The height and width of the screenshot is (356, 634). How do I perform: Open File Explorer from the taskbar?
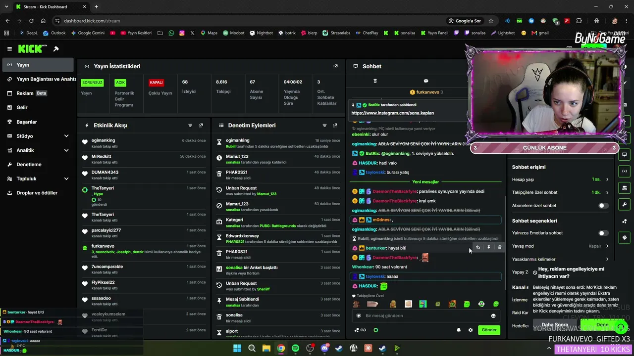pos(266,348)
